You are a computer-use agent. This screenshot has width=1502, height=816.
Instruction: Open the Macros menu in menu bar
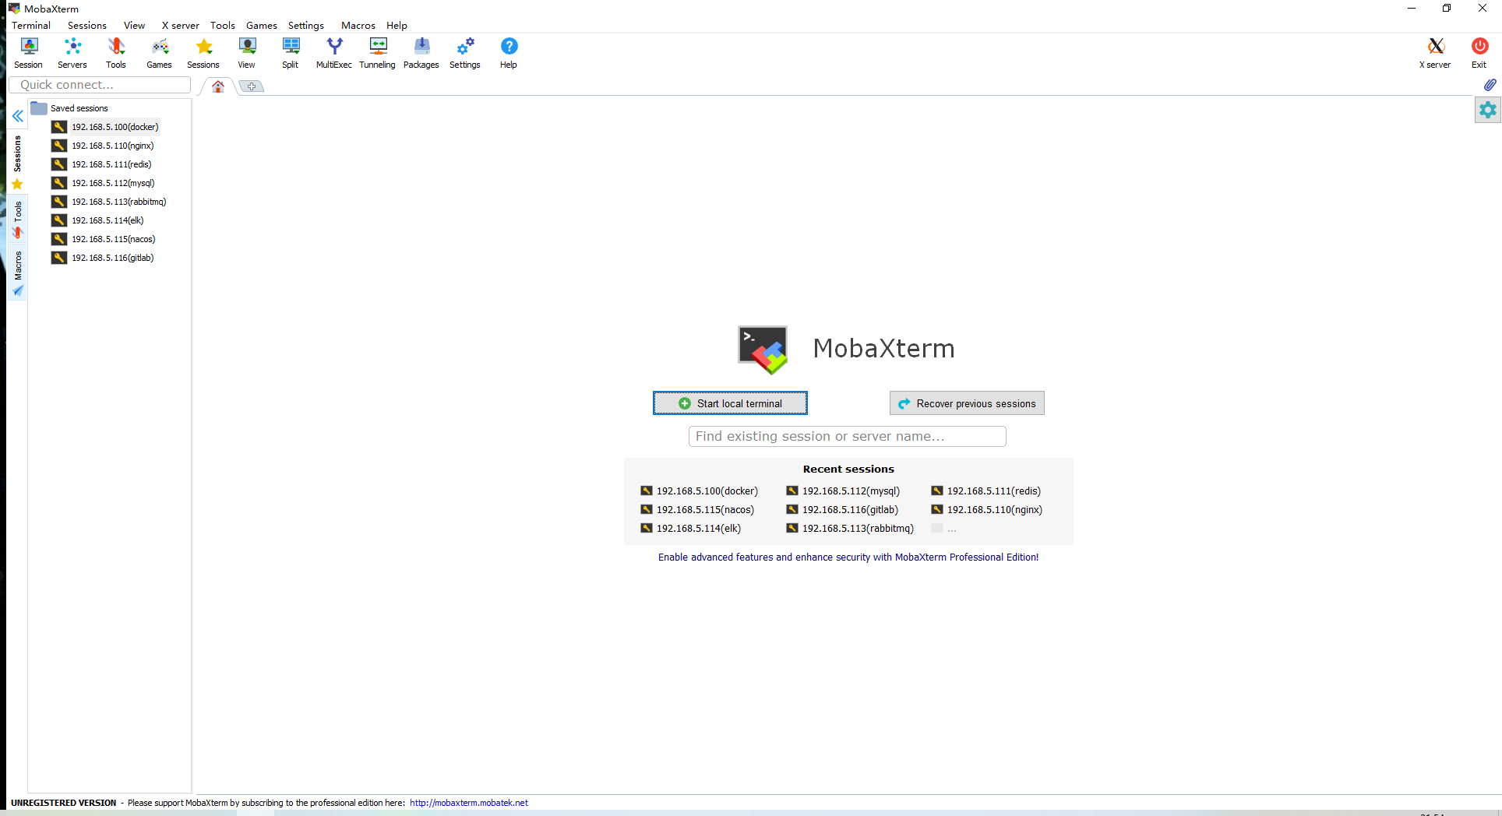tap(358, 25)
